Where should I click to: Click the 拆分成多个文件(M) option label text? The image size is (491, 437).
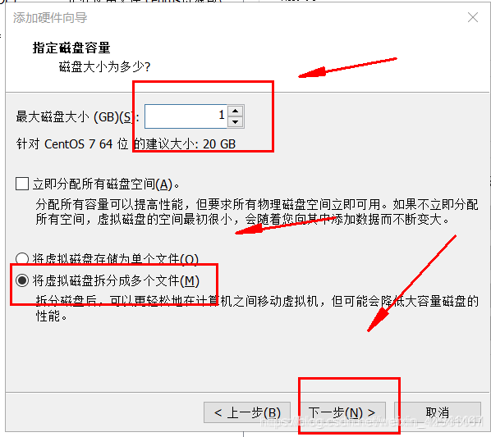click(x=116, y=280)
